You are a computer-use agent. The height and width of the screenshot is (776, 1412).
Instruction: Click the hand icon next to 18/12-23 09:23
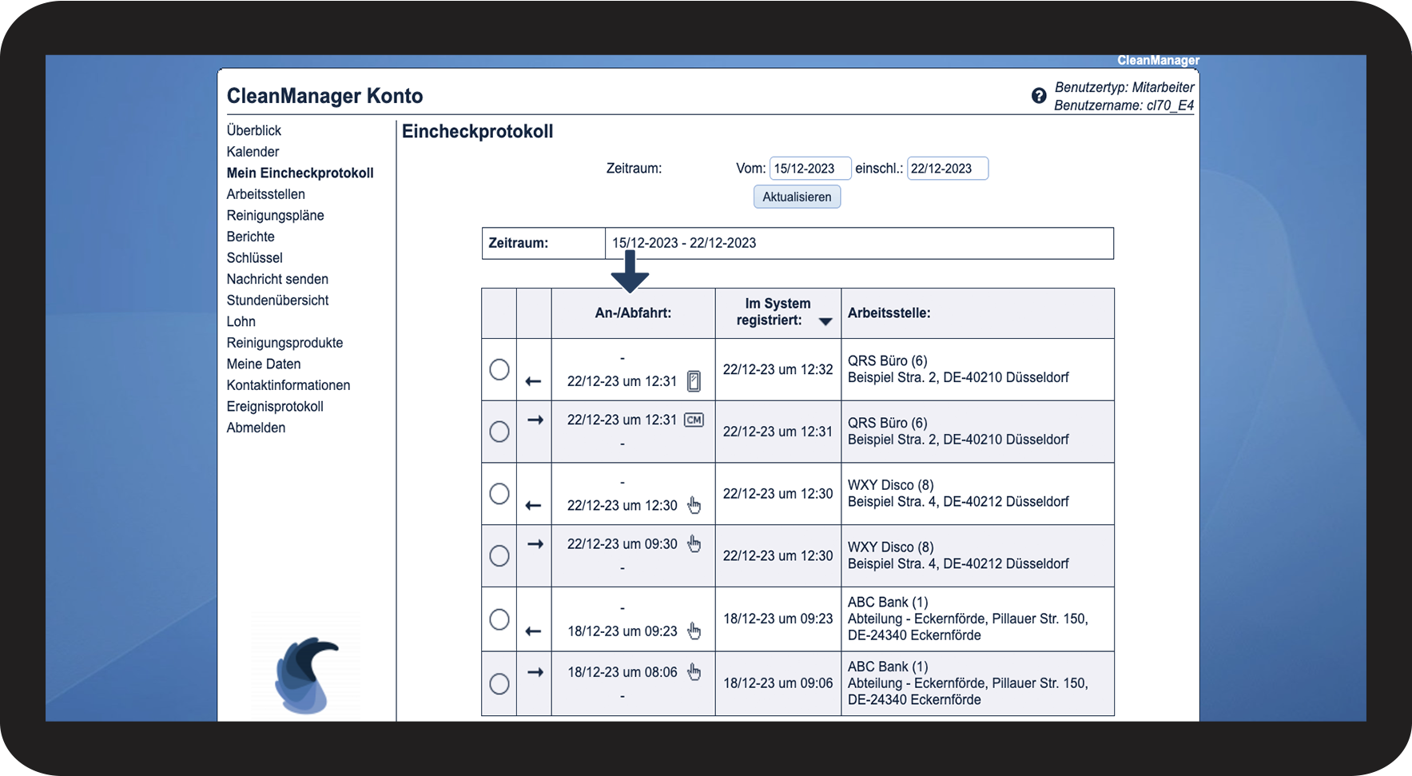coord(694,631)
